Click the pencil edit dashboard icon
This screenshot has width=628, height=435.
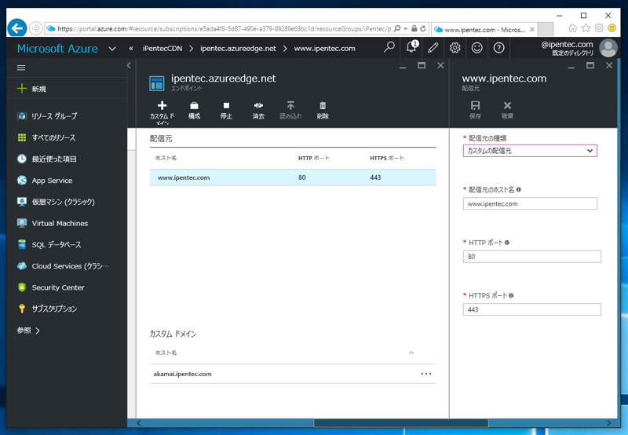click(433, 48)
